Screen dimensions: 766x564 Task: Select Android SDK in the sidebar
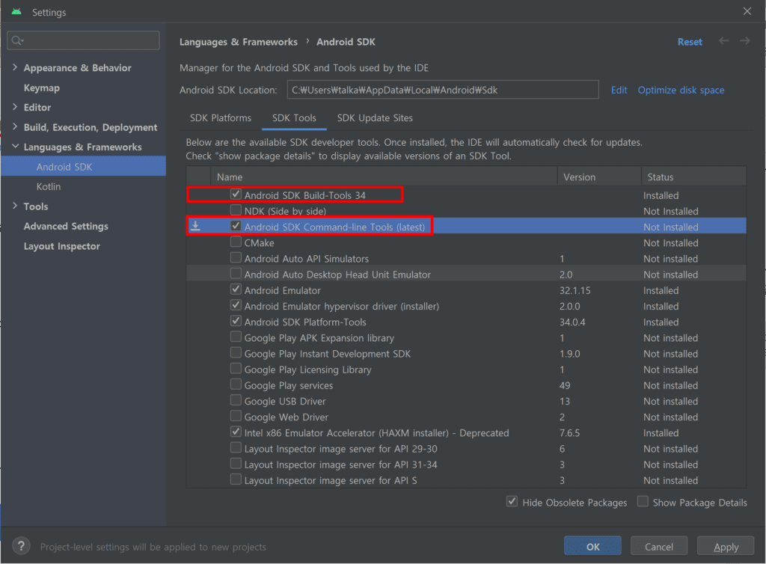[x=83, y=167]
